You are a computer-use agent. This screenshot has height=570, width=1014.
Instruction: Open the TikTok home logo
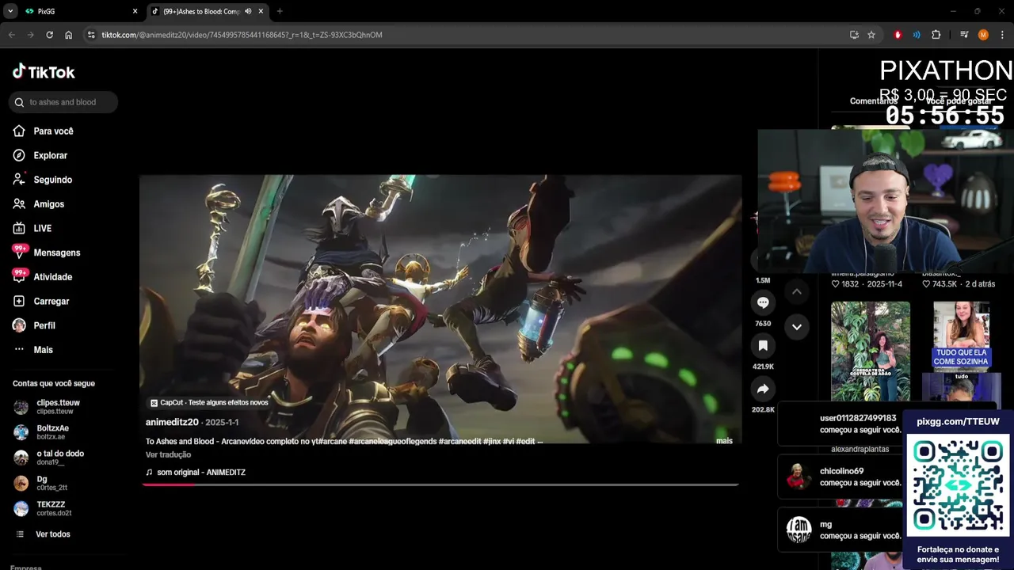pyautogui.click(x=44, y=72)
